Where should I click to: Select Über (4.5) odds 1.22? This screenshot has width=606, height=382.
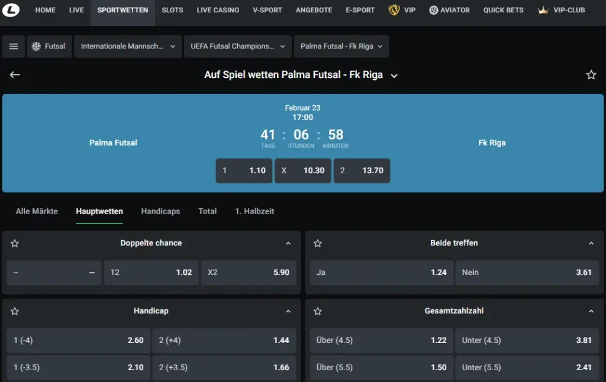pyautogui.click(x=381, y=340)
